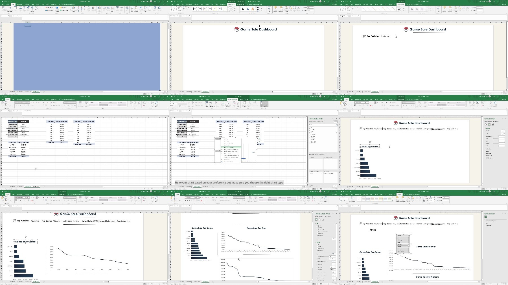Toggle the Field List ribbon button

click(261, 104)
